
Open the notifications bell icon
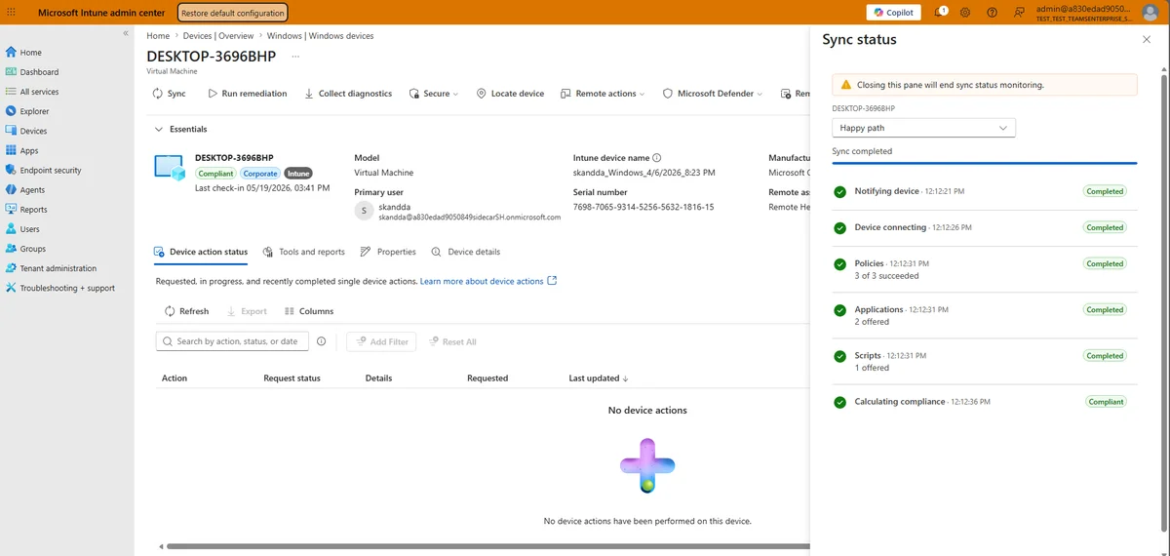(940, 13)
